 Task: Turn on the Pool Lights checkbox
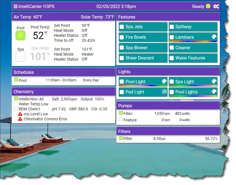click(172, 92)
